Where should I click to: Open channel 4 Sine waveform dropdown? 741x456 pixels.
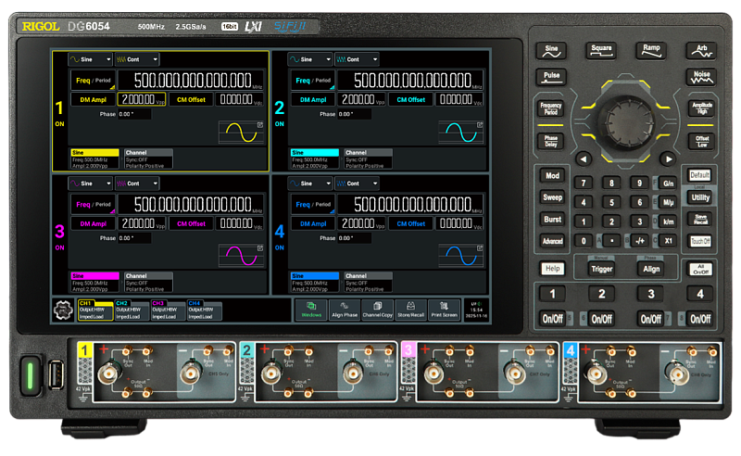point(310,184)
